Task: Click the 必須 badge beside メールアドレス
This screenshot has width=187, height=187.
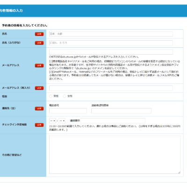Action: click(x=39, y=65)
